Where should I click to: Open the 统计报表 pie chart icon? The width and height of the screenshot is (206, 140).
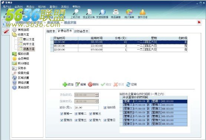(x=129, y=12)
